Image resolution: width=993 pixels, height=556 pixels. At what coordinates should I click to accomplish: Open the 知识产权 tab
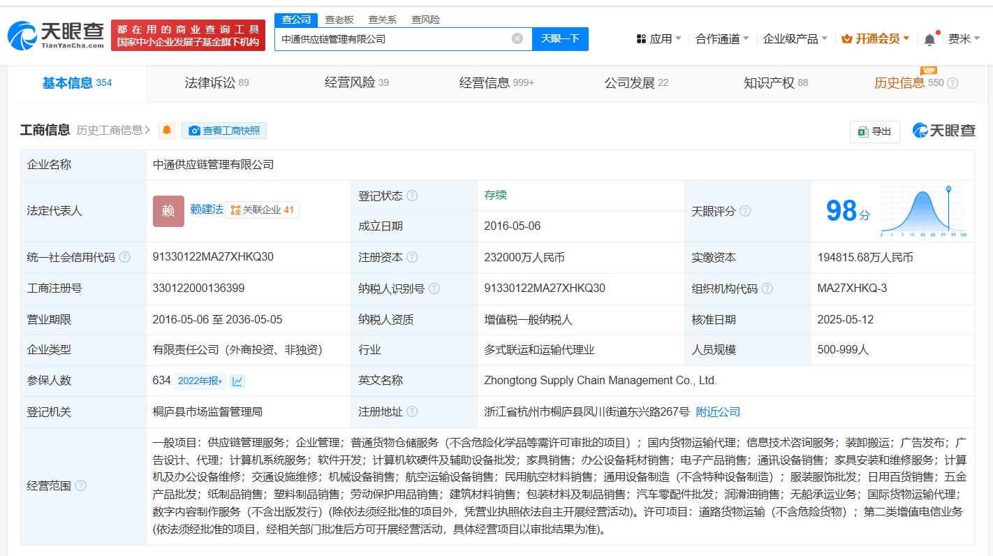(x=776, y=83)
